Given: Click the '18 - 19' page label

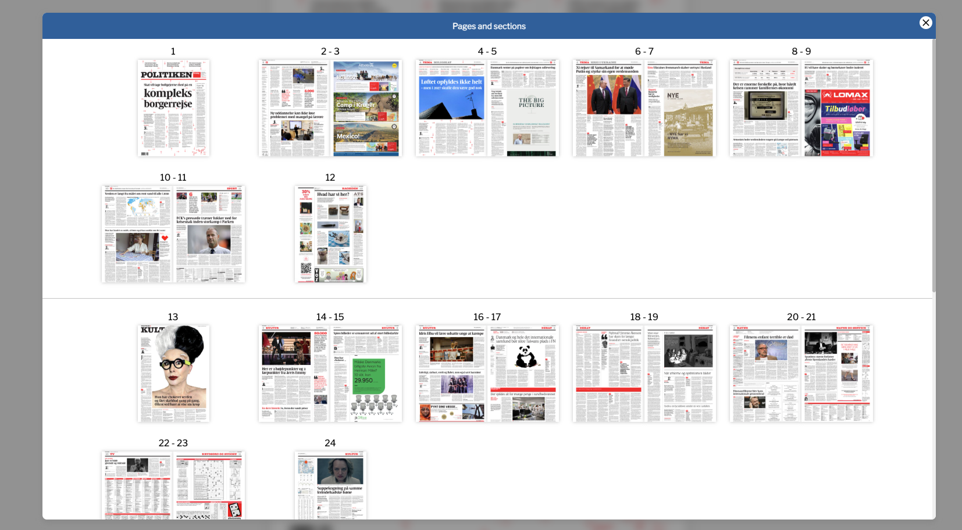Looking at the screenshot, I should click(x=644, y=317).
